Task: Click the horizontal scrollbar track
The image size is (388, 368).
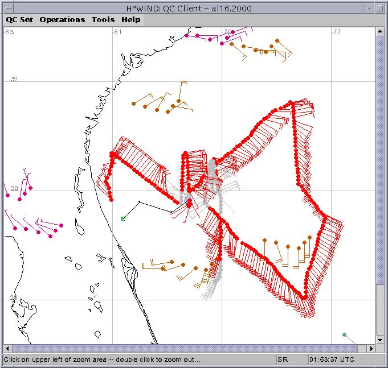Action: (188, 348)
